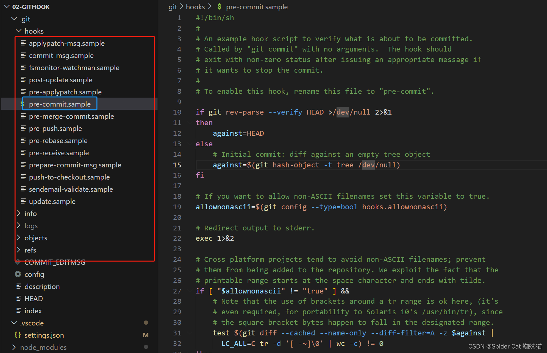Image resolution: width=547 pixels, height=353 pixels.
Task: Click the modified M badge on settings.json
Action: point(146,335)
